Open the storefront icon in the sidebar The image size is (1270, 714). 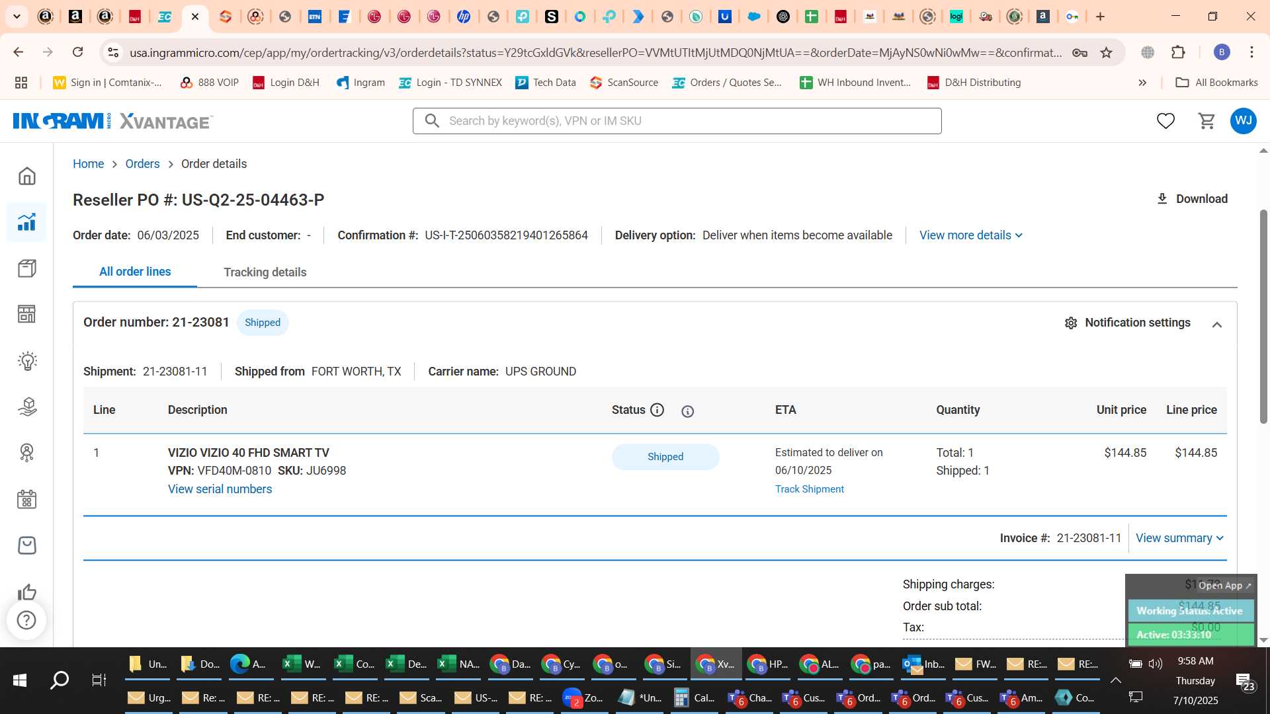[26, 314]
